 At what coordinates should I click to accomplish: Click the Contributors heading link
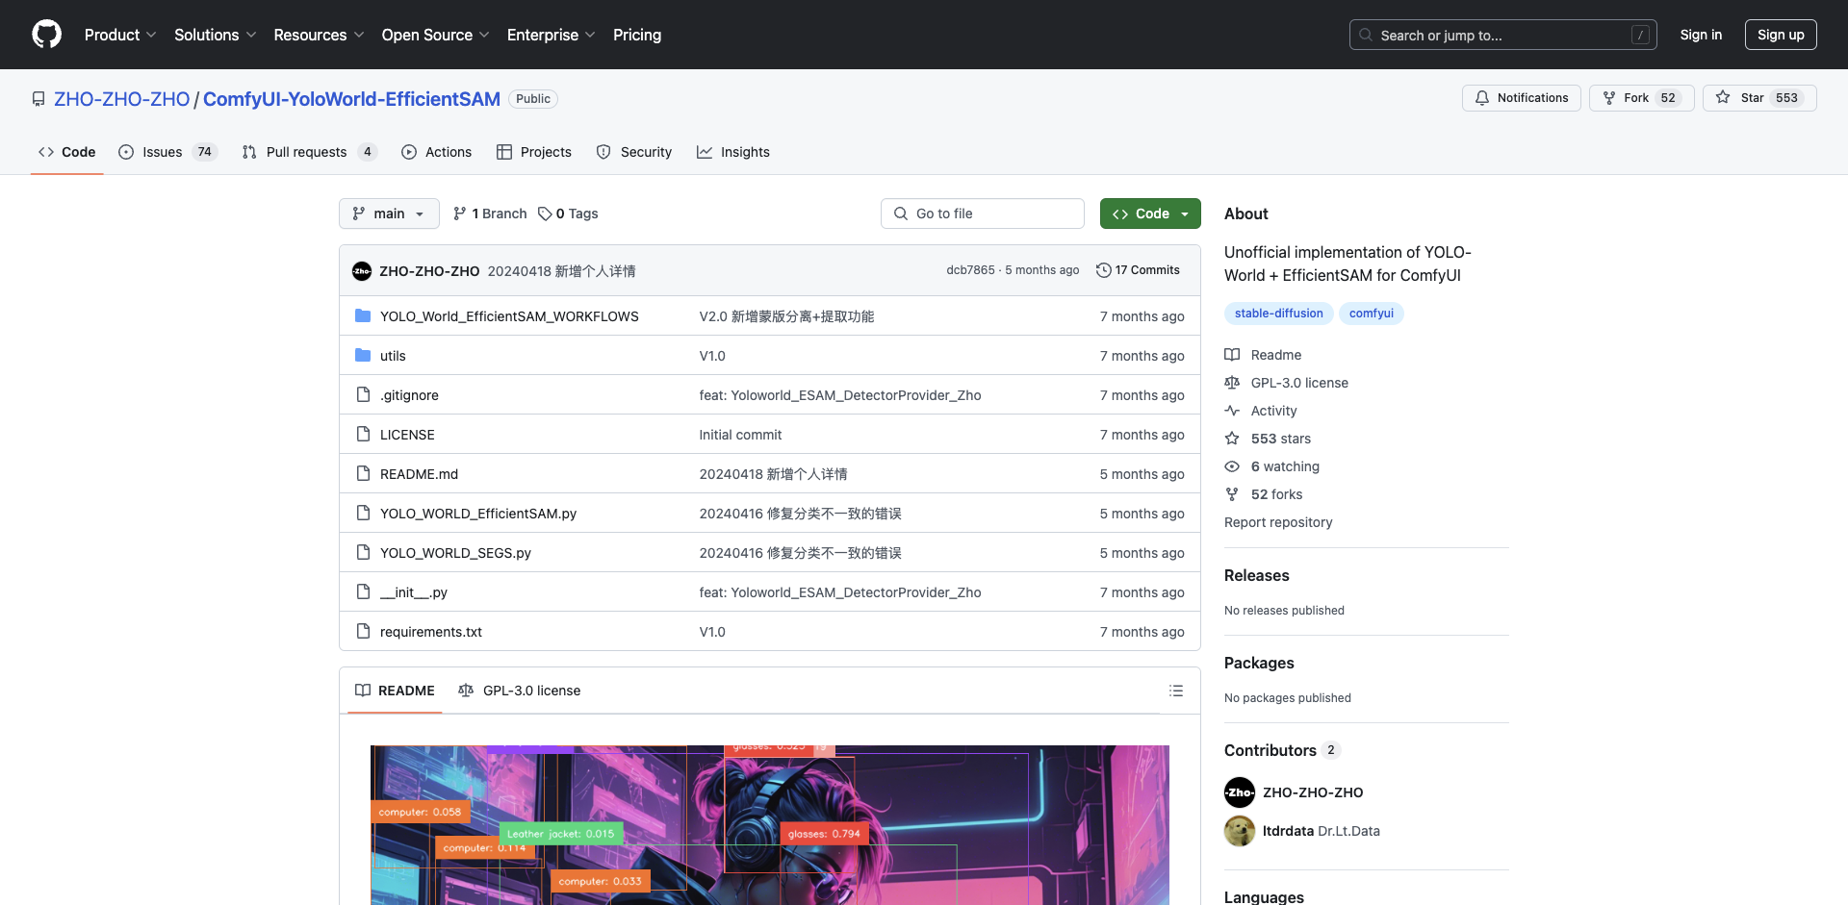1282,750
